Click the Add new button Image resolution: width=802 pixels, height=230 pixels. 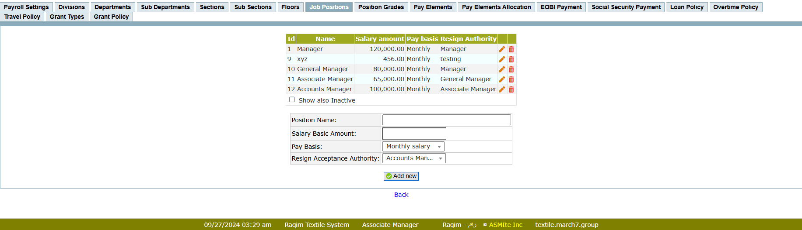(401, 176)
